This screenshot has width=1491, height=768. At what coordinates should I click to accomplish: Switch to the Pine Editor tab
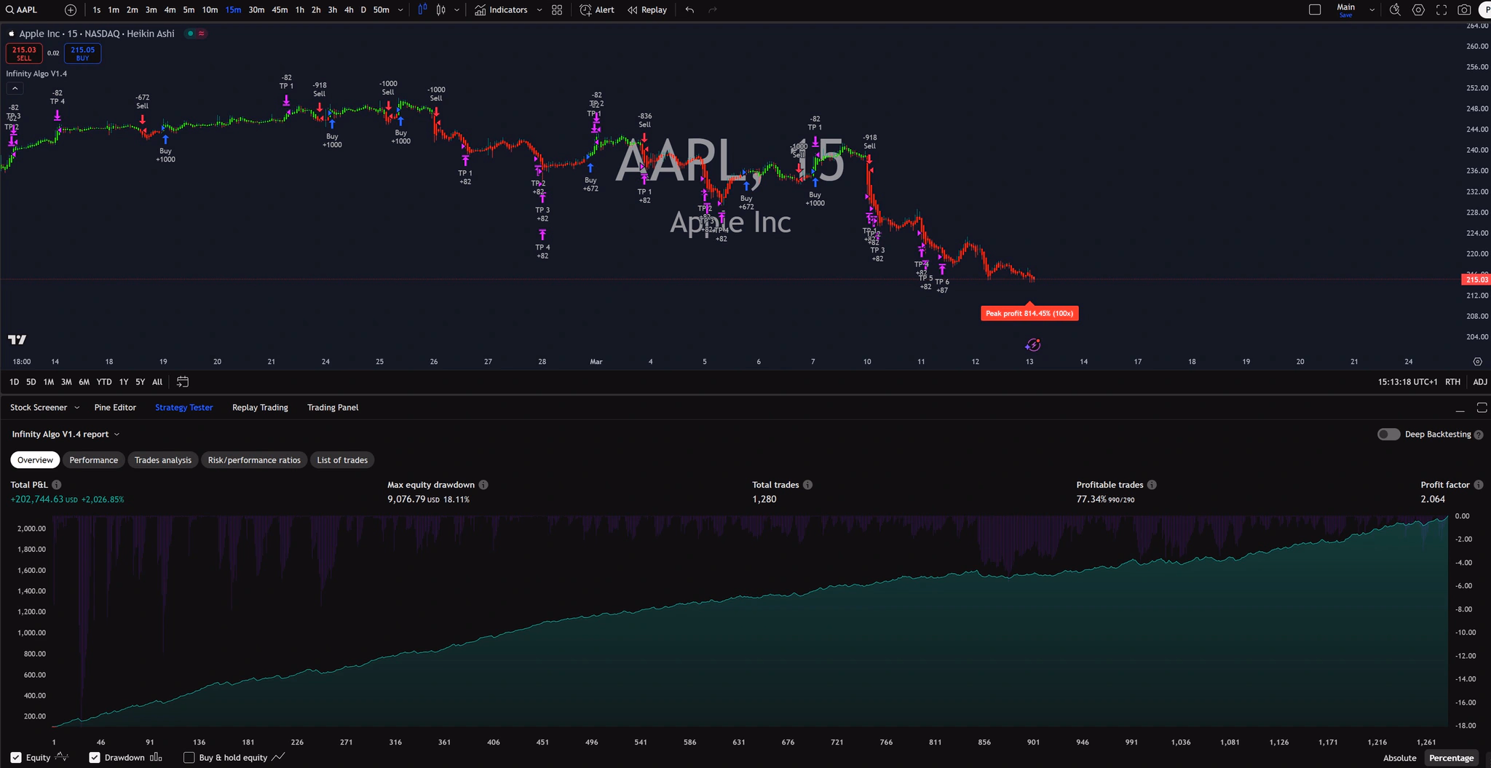pos(115,408)
